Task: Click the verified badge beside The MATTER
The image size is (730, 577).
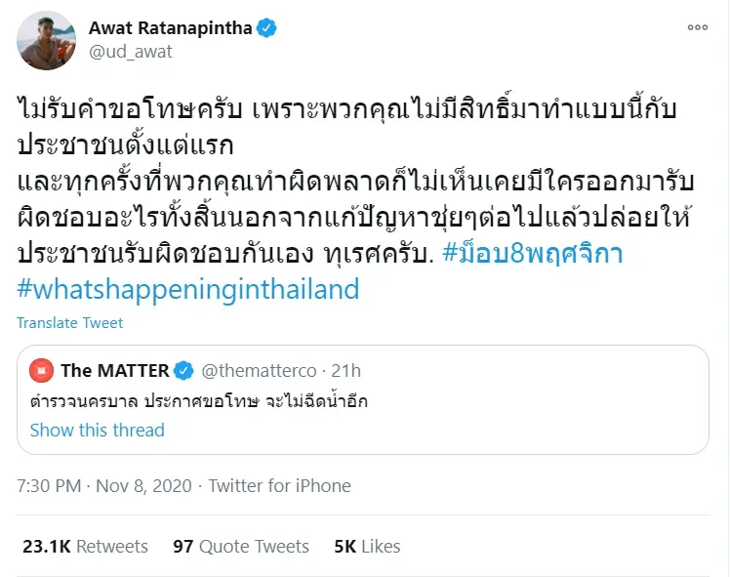Action: (182, 371)
